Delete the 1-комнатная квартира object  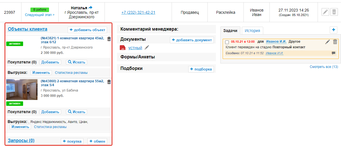pyautogui.click(x=109, y=39)
